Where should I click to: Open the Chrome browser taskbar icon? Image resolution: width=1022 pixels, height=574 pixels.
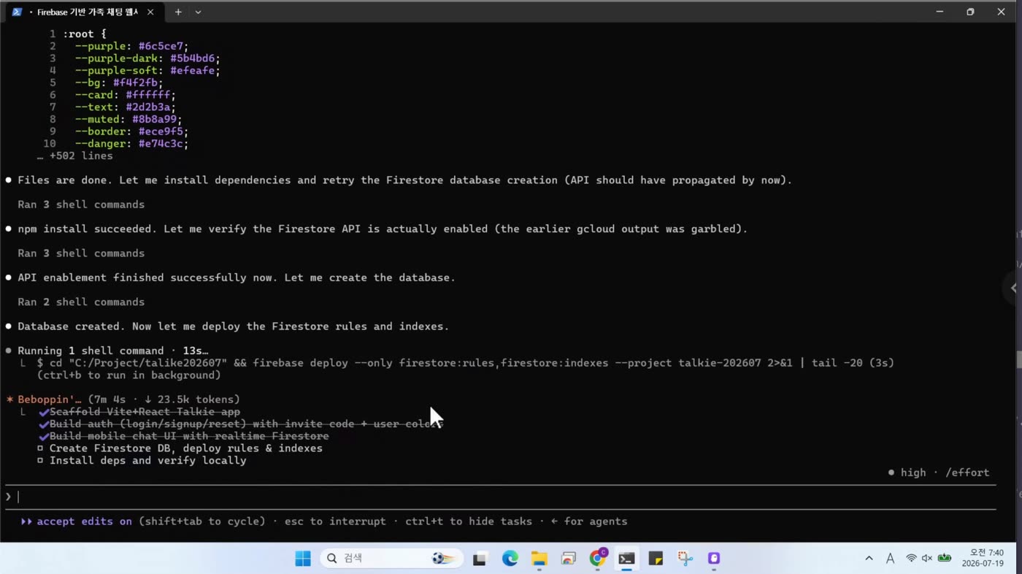tap(598, 558)
